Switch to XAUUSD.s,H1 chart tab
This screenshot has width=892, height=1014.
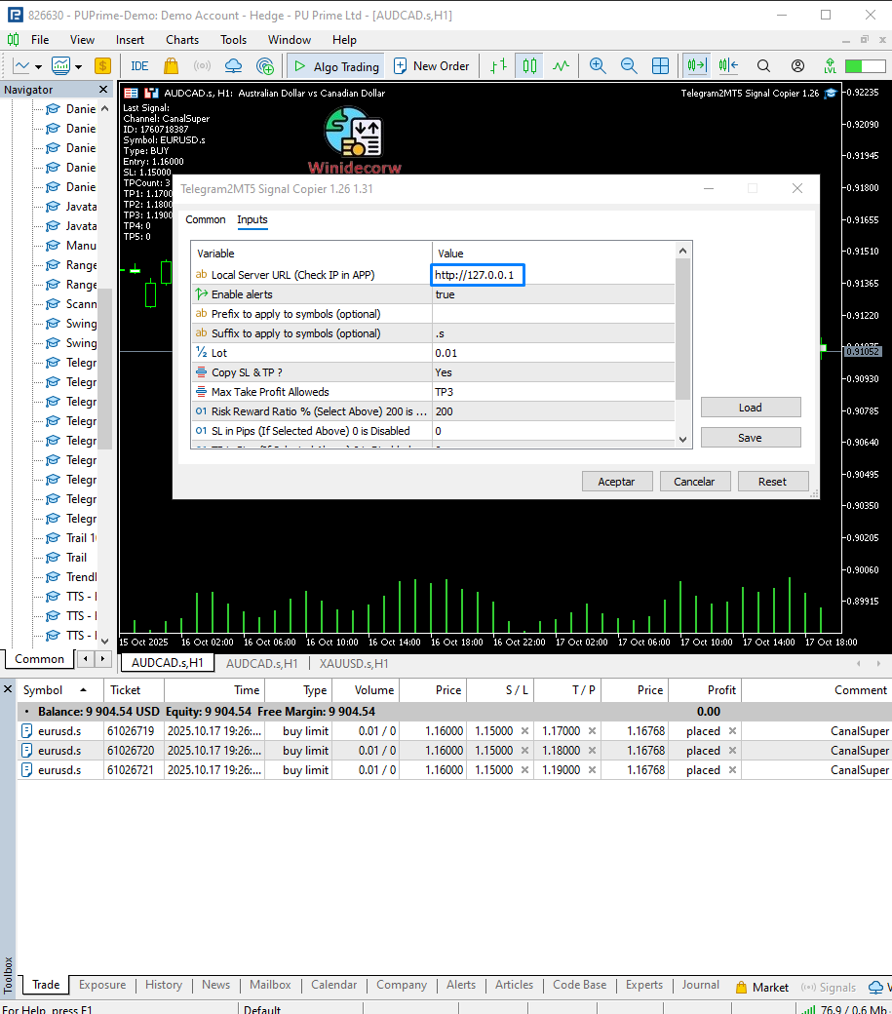(354, 664)
